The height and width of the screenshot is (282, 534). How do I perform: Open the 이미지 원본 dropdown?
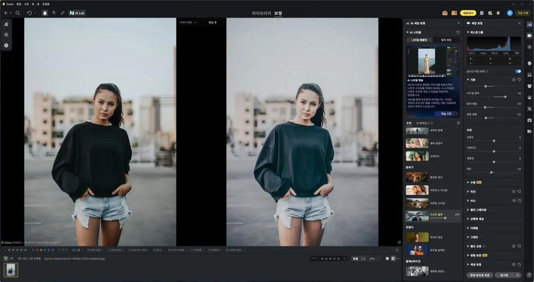coord(188,22)
